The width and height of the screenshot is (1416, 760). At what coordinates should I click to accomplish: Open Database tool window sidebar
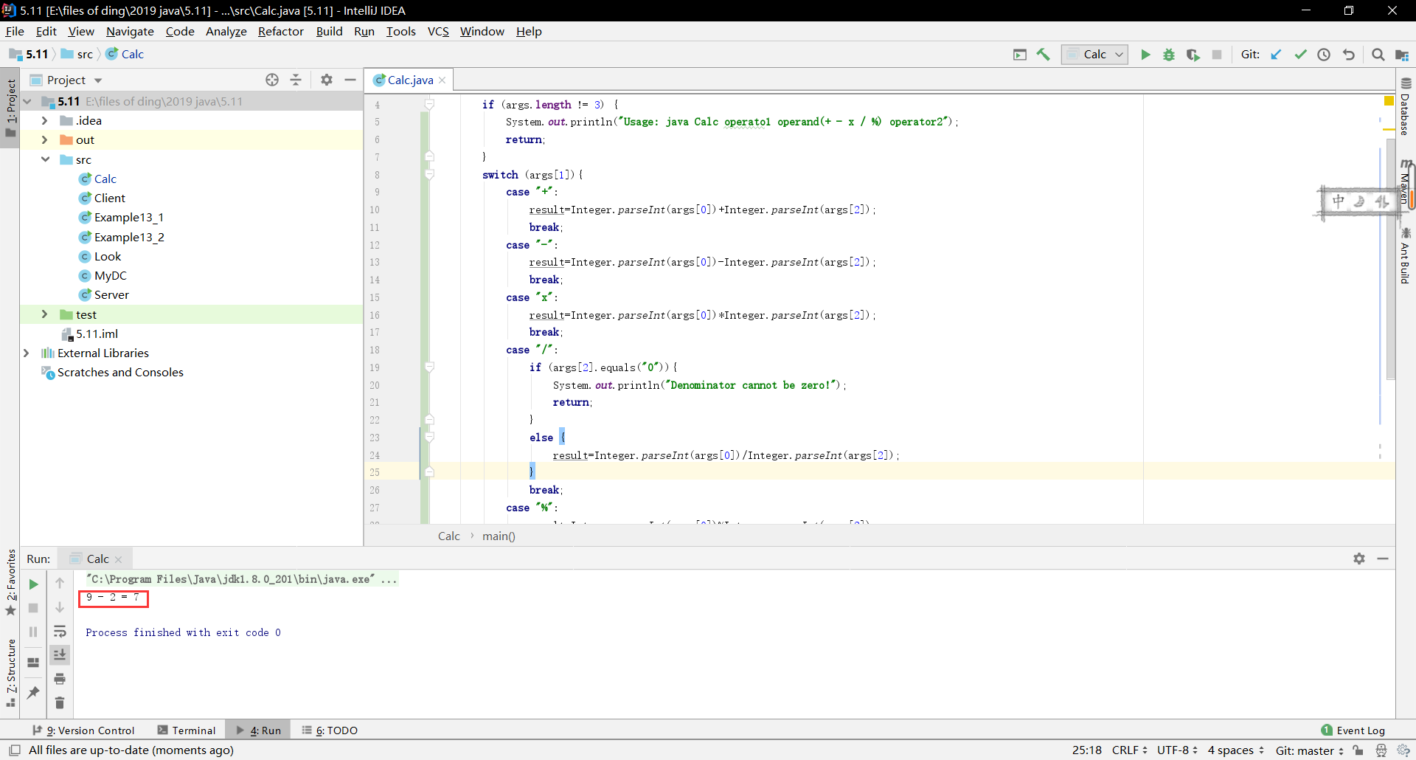point(1406,106)
